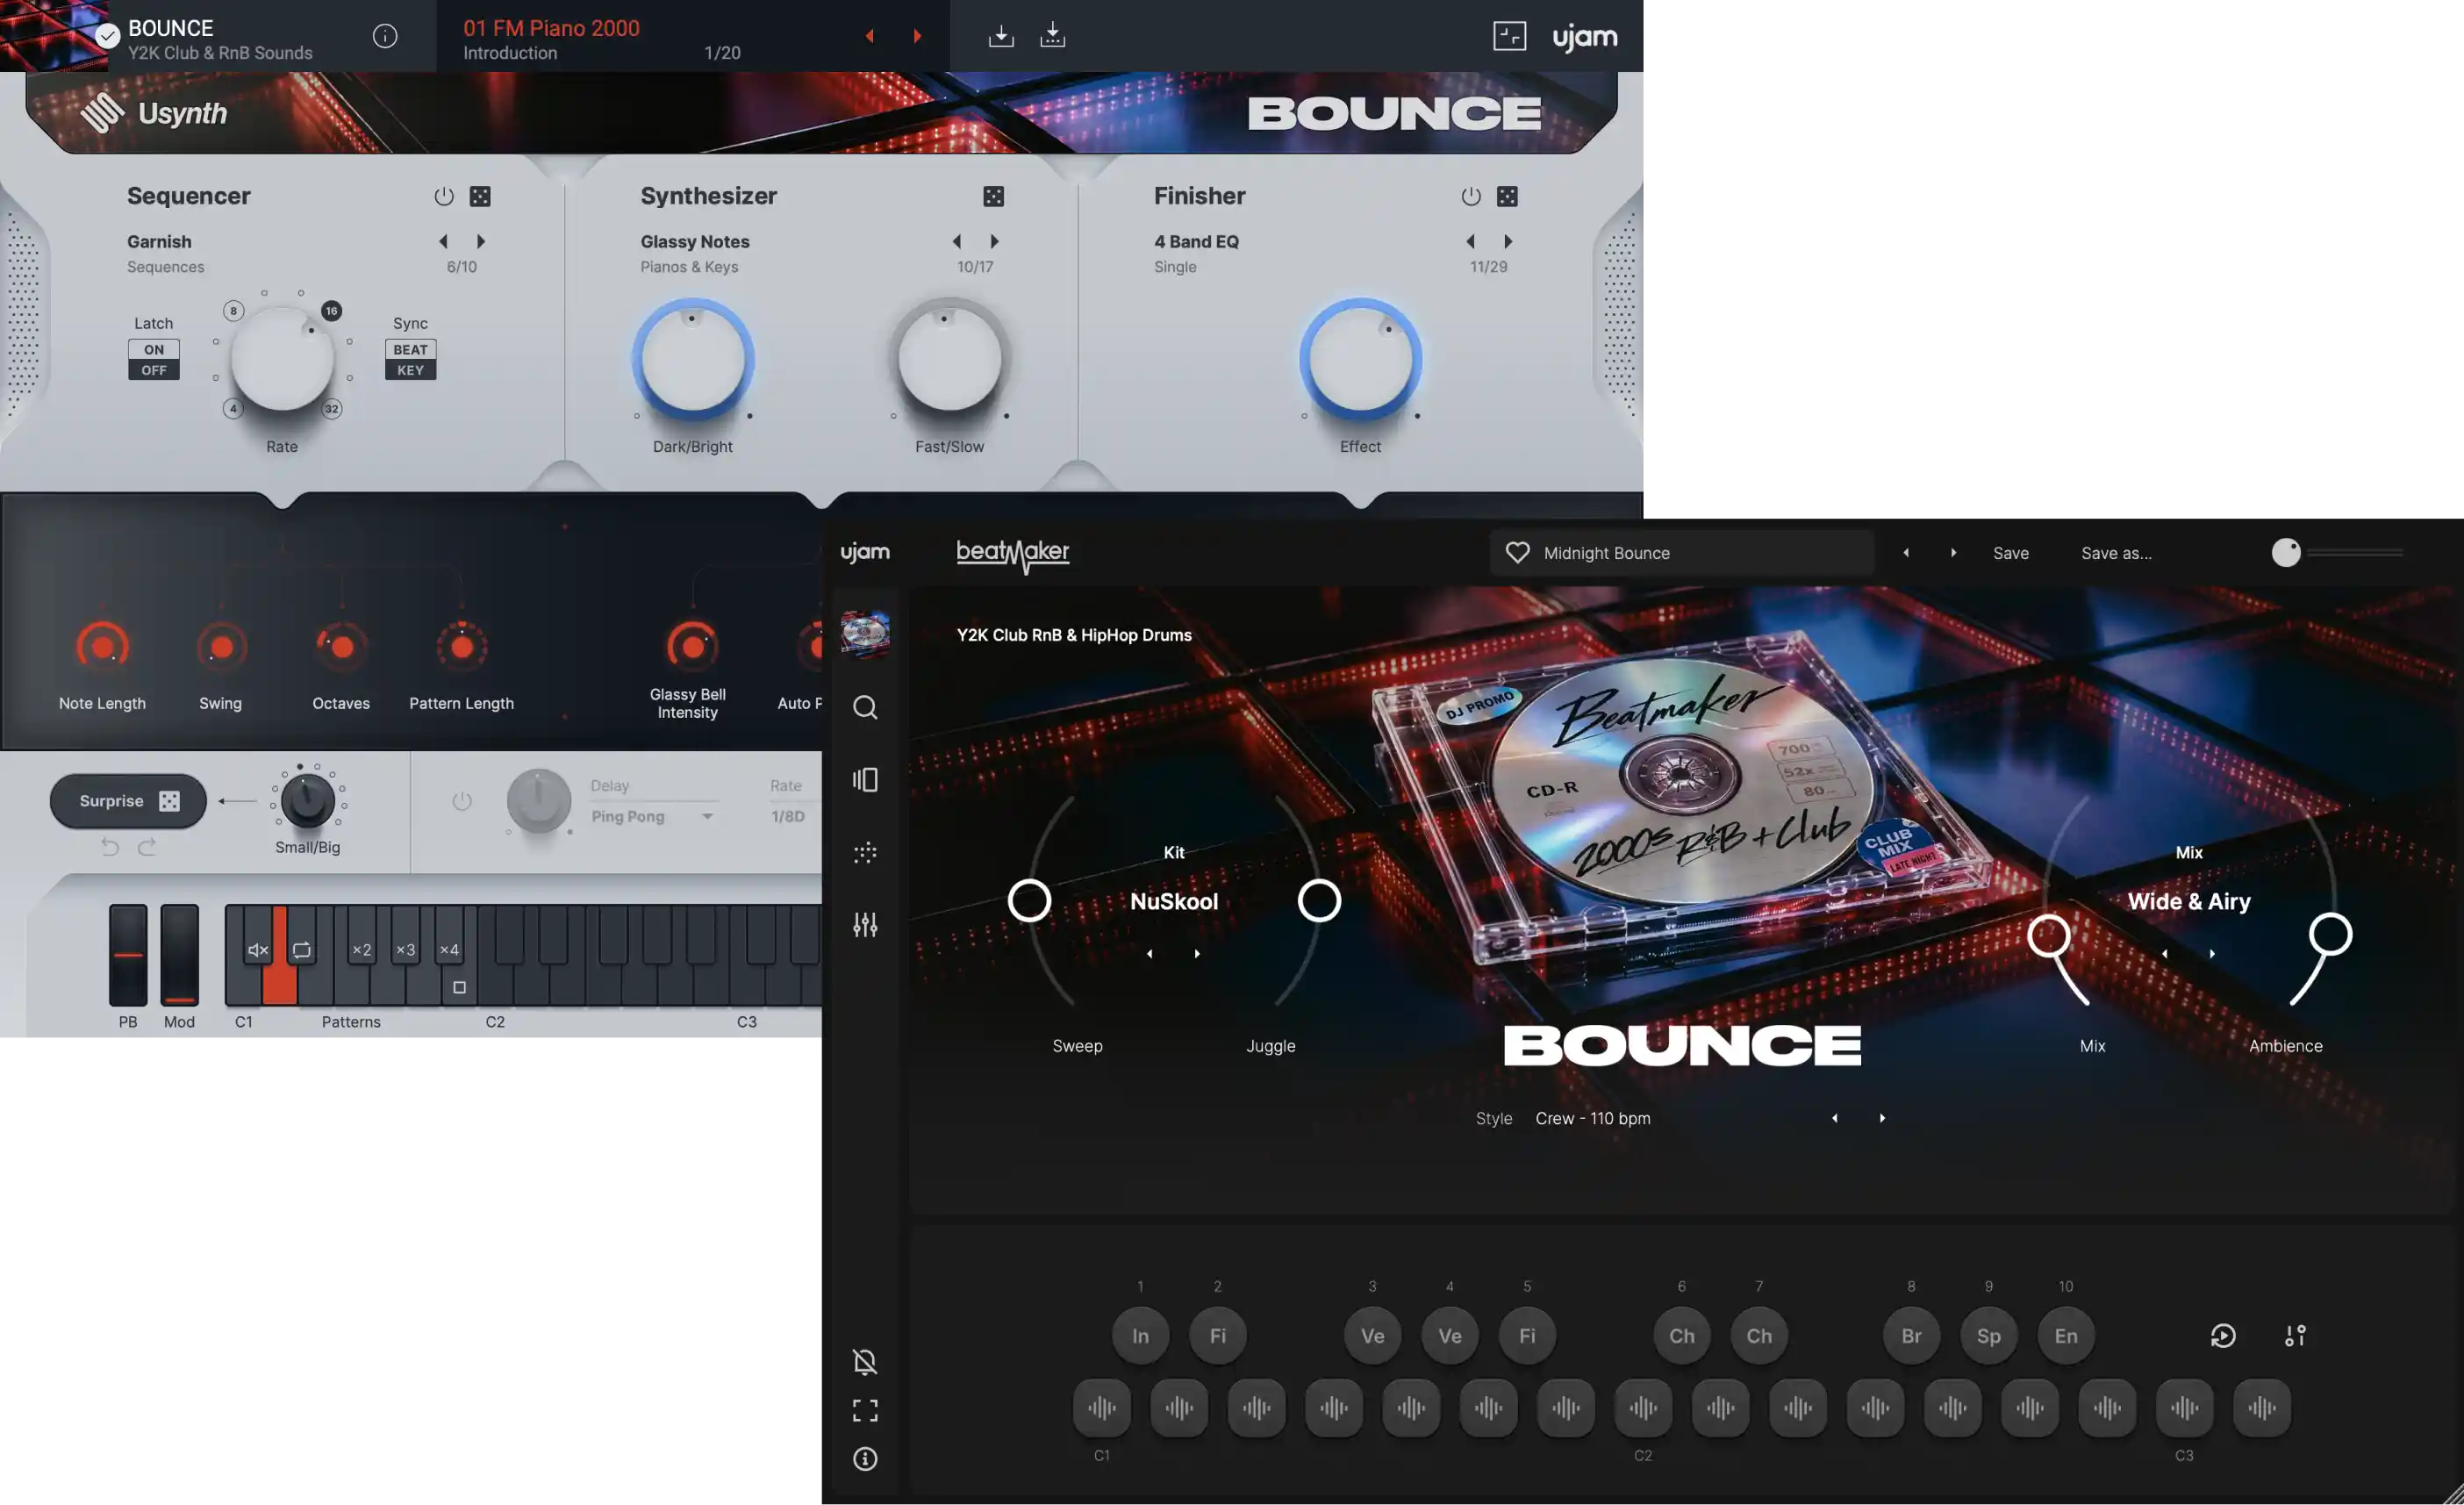Open the Ping Pong delay dropdown
Viewport: 2464px width, 1505px height.
(x=652, y=817)
